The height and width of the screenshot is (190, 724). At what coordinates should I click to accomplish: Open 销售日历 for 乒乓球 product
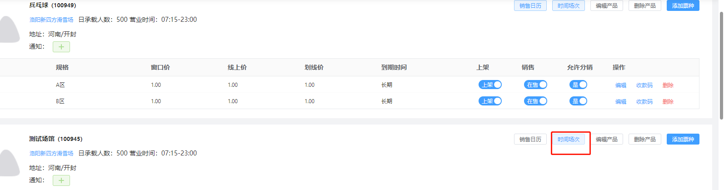tap(530, 6)
